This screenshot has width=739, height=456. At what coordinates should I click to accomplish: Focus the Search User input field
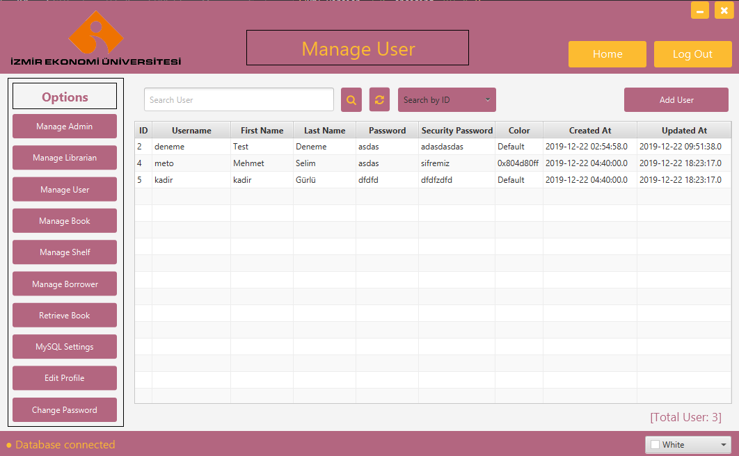tap(239, 100)
